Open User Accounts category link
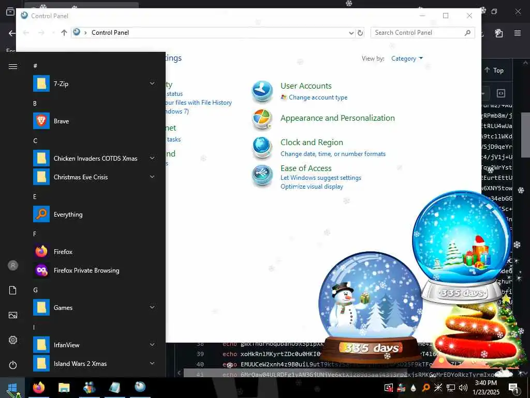This screenshot has height=398, width=530. pyautogui.click(x=306, y=86)
